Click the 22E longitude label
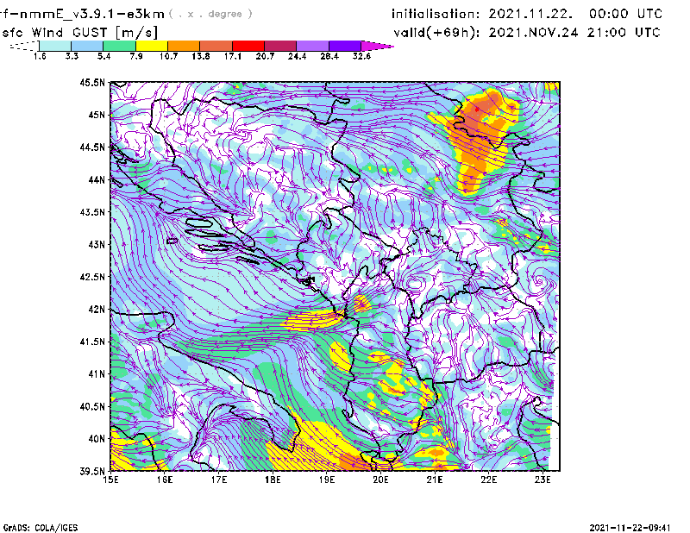Viewport: 690px width, 533px height. [x=489, y=480]
